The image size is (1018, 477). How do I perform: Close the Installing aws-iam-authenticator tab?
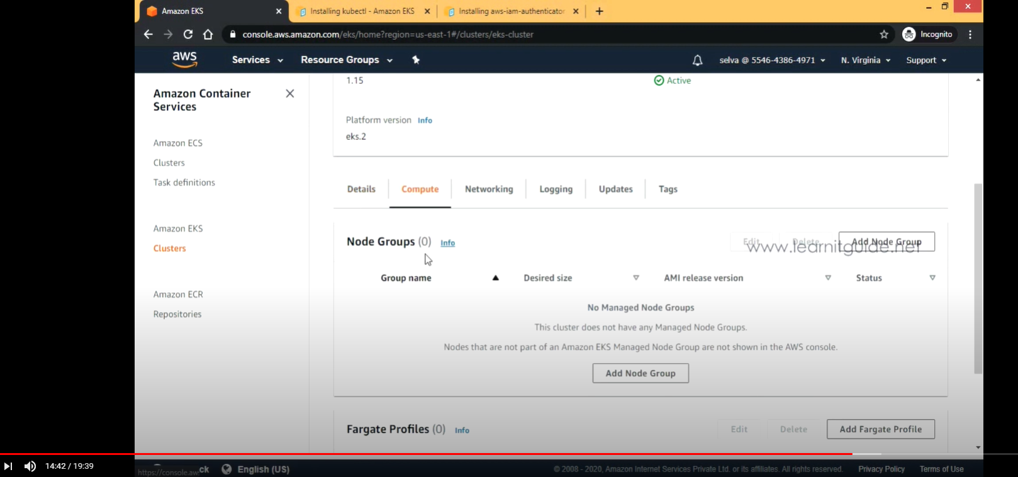tap(576, 11)
